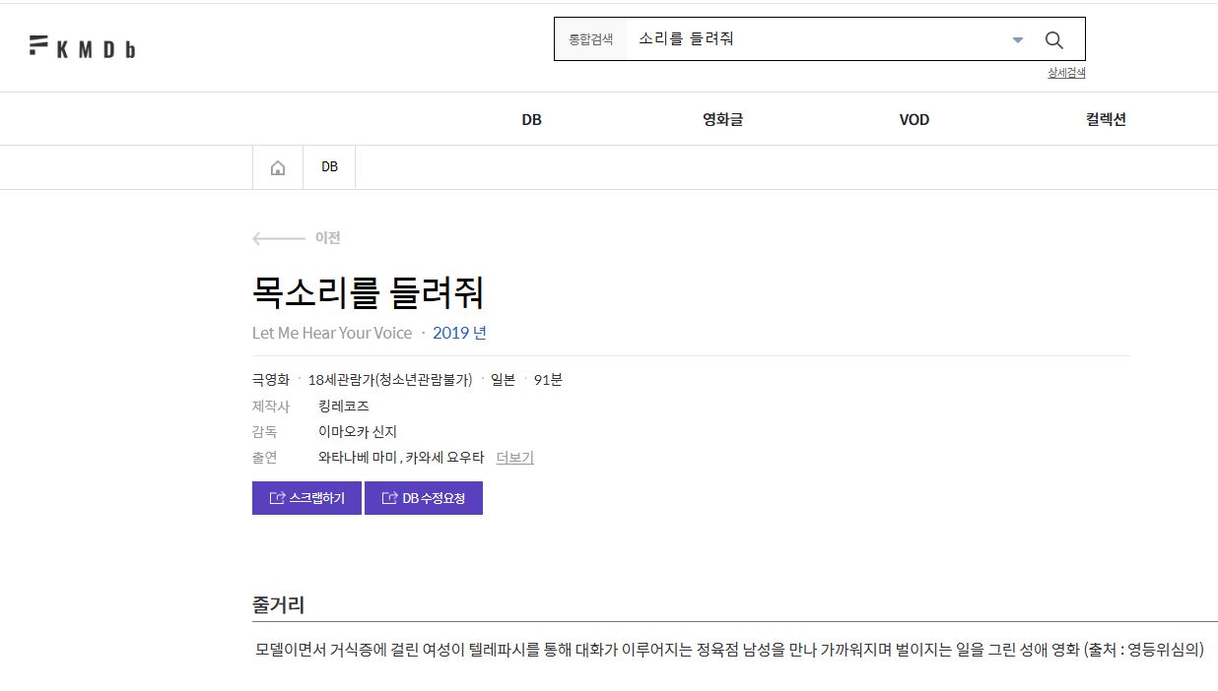
Task: Open the 상세검색 advanced search link
Action: pyautogui.click(x=1065, y=73)
